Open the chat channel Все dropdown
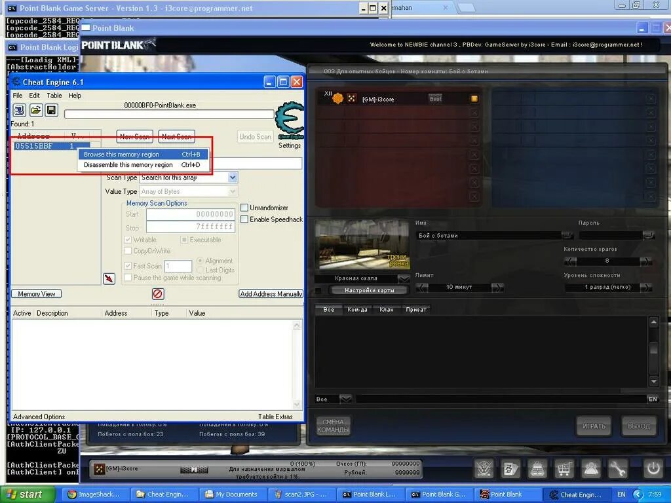The image size is (671, 503). pos(346,399)
